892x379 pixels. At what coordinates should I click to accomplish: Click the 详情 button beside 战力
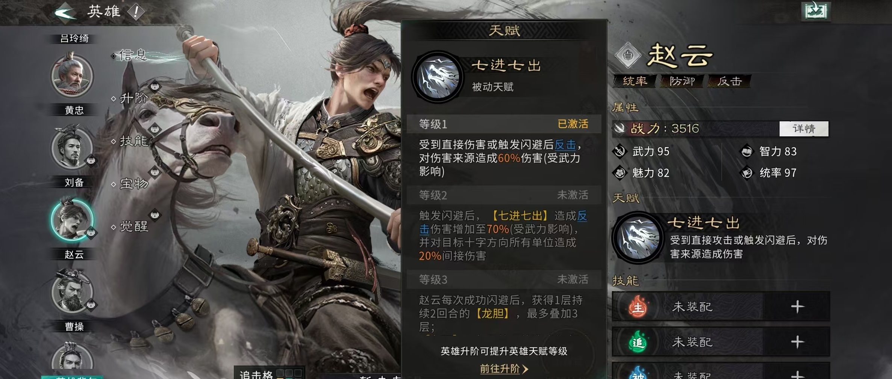(x=804, y=129)
